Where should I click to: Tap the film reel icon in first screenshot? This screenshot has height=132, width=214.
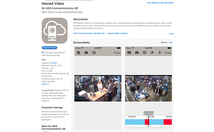pyautogui.click(x=78, y=52)
